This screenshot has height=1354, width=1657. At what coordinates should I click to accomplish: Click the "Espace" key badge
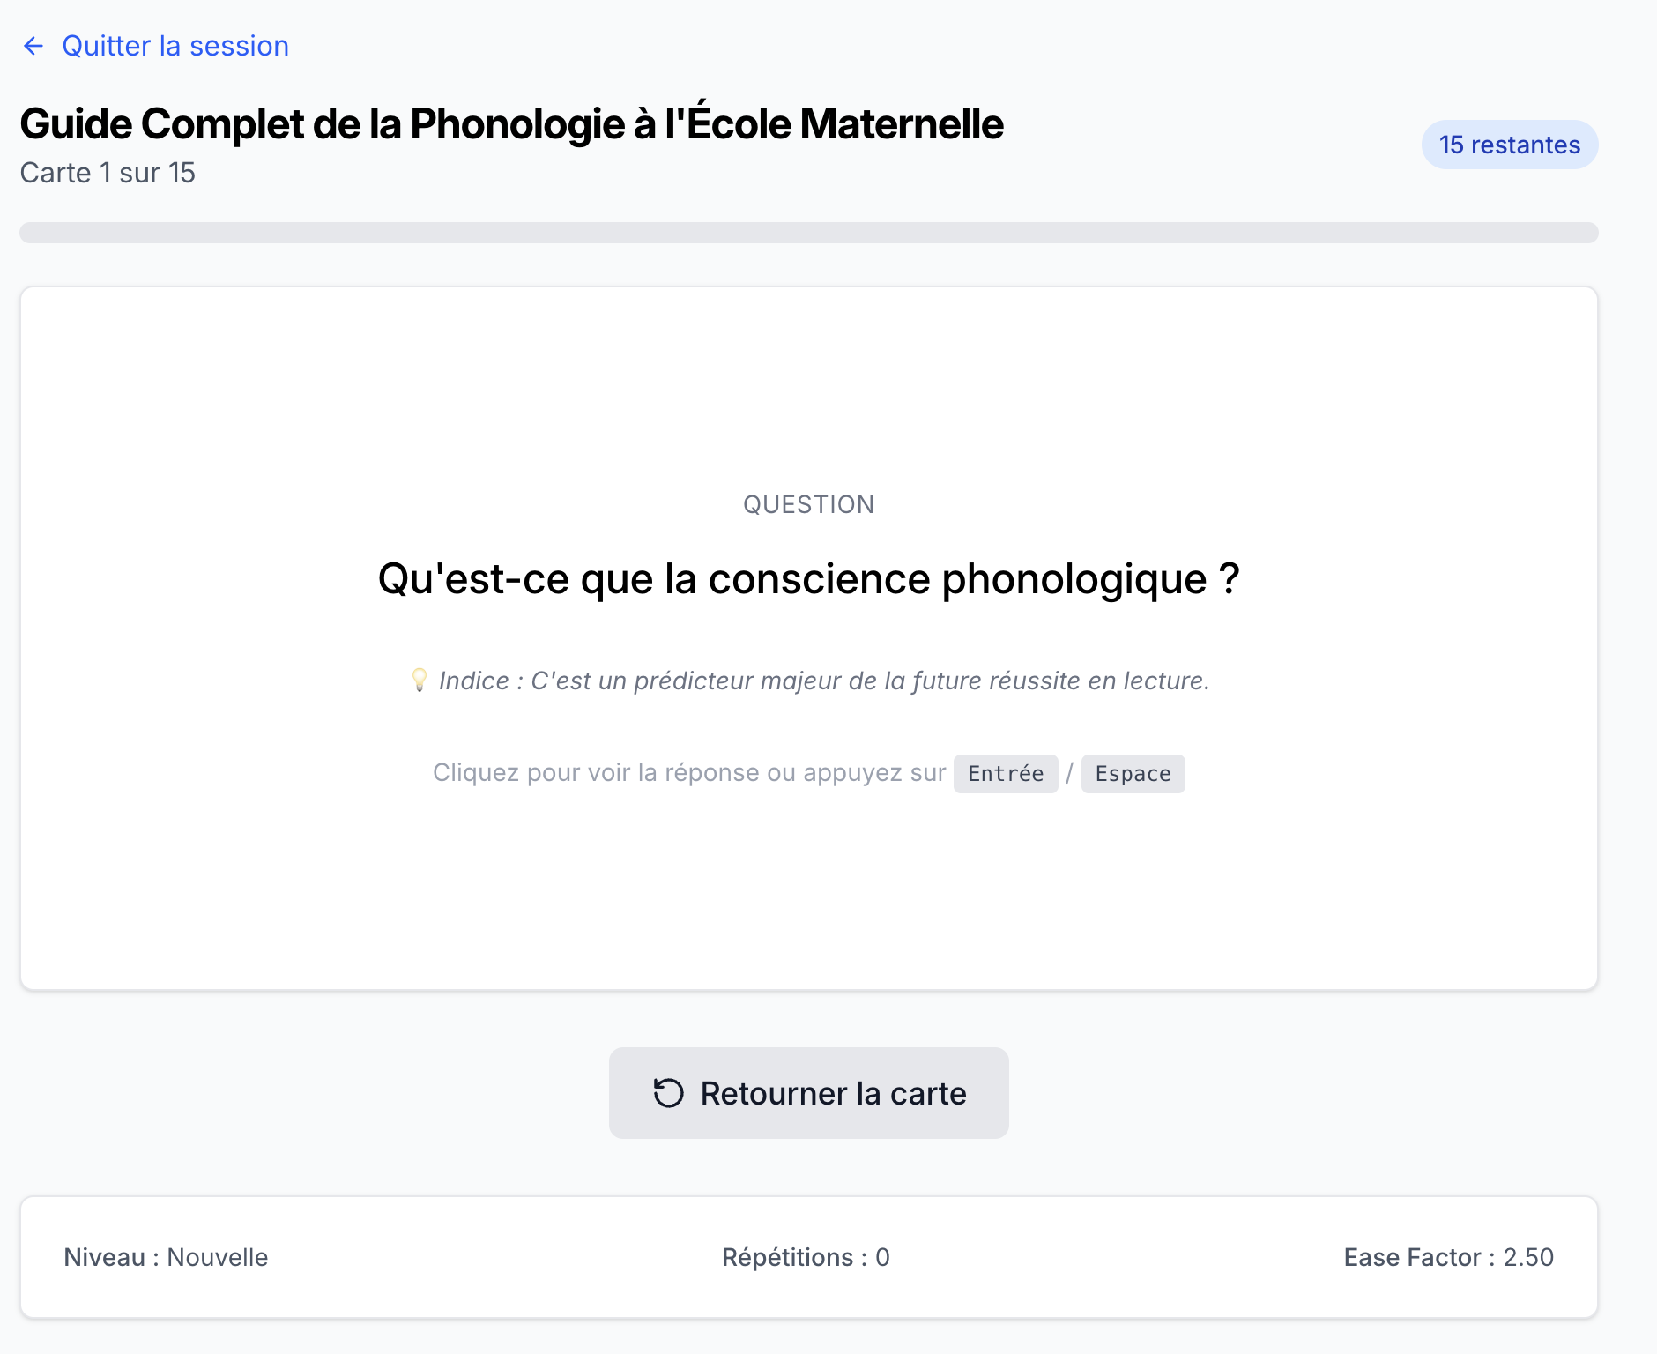pos(1133,774)
